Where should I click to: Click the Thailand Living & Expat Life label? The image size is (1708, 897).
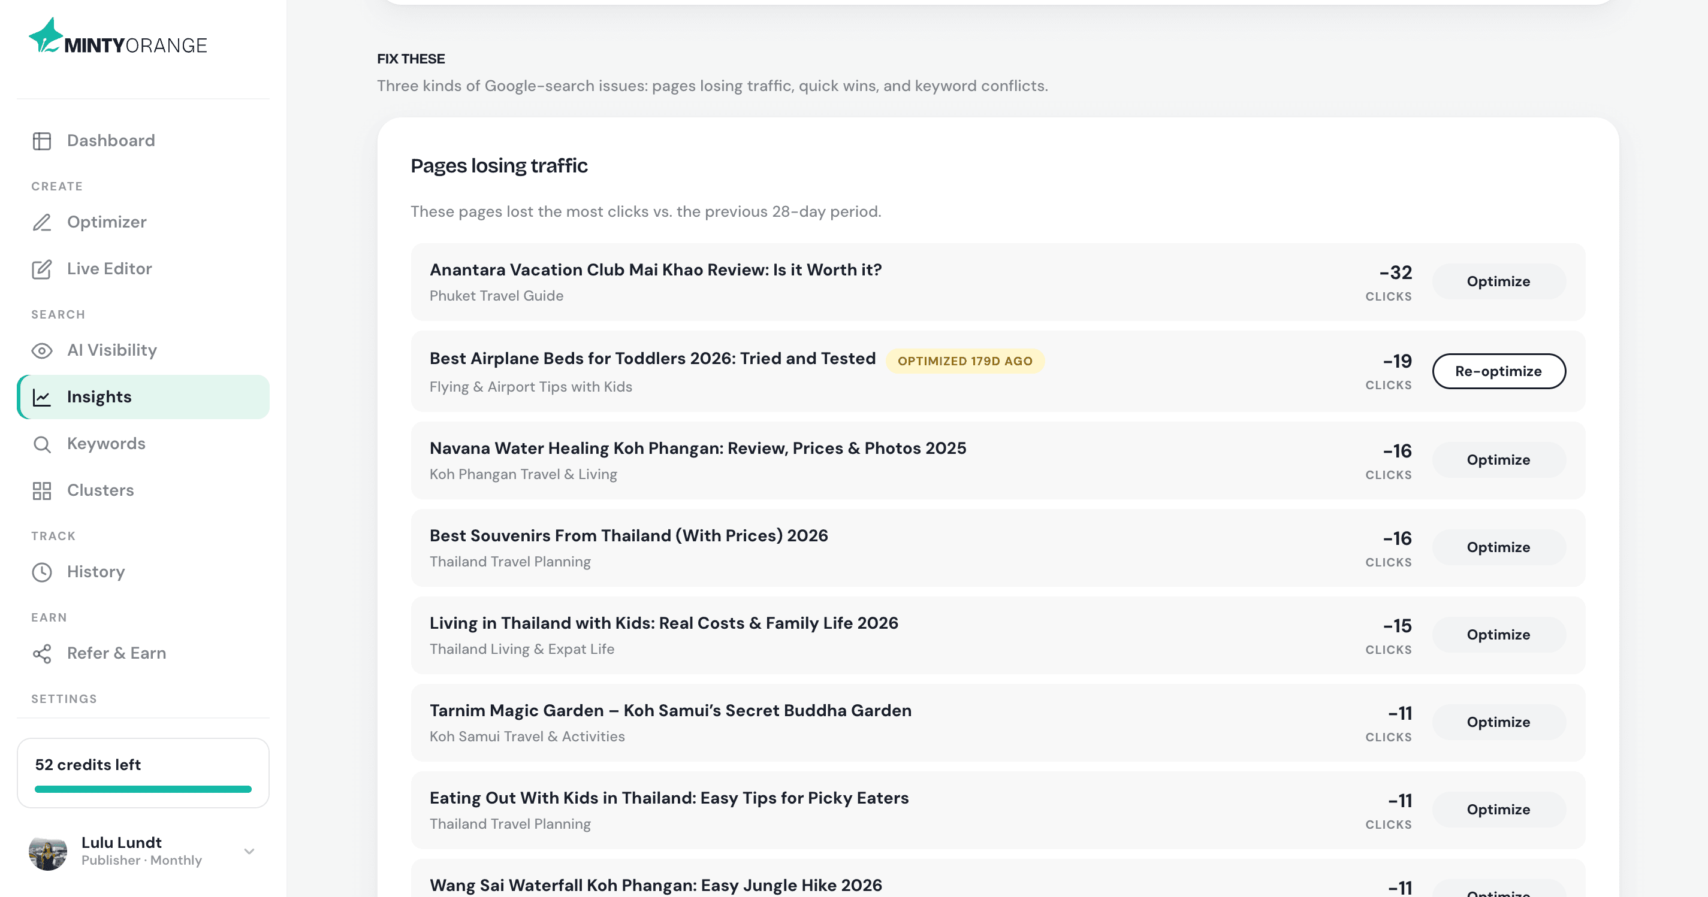pyautogui.click(x=522, y=649)
